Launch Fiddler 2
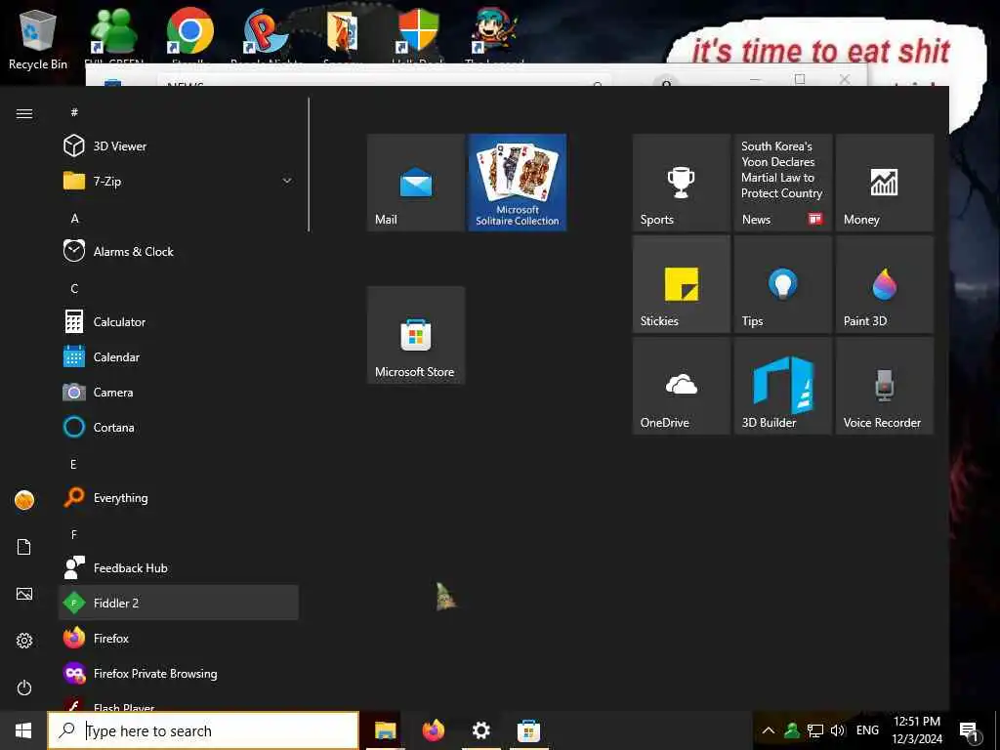This screenshot has height=750, width=1000. point(179,603)
